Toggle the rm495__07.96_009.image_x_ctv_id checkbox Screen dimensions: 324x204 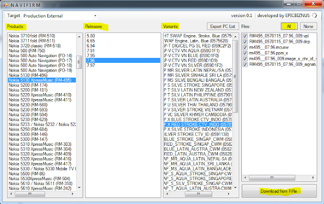pos(245,59)
